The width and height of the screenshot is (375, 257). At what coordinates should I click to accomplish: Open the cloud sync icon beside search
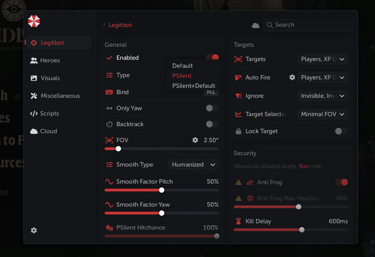click(256, 25)
